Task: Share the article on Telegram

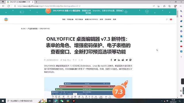Action: tap(126, 60)
